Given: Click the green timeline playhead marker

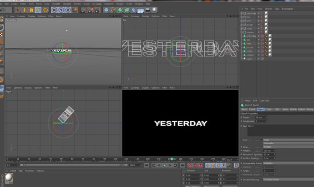Looking at the screenshot, I should click(172, 159).
